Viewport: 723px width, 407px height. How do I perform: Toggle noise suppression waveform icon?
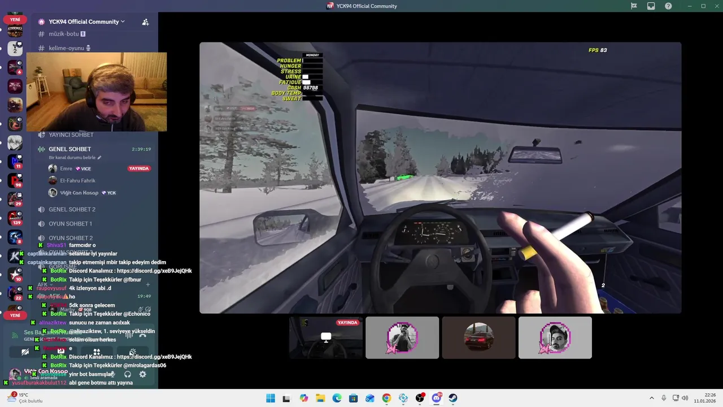(x=129, y=335)
